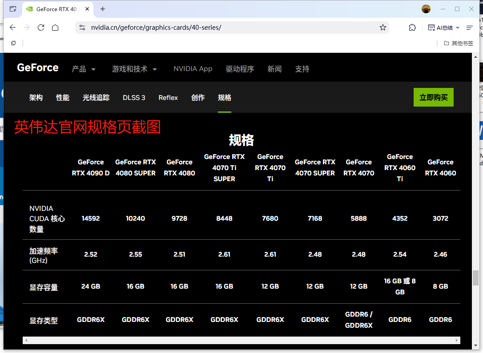Reload the current page
This screenshot has height=353, width=483.
[x=41, y=28]
